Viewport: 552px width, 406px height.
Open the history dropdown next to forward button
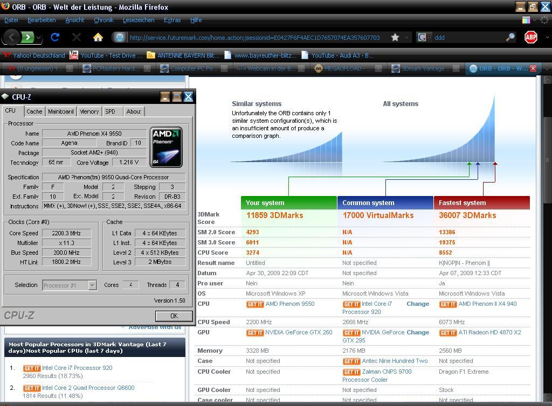point(38,37)
